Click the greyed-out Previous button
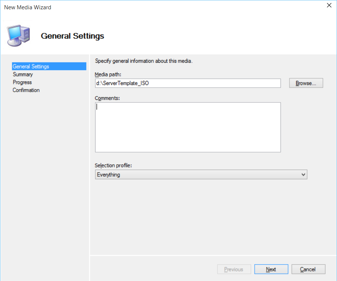 click(x=234, y=269)
